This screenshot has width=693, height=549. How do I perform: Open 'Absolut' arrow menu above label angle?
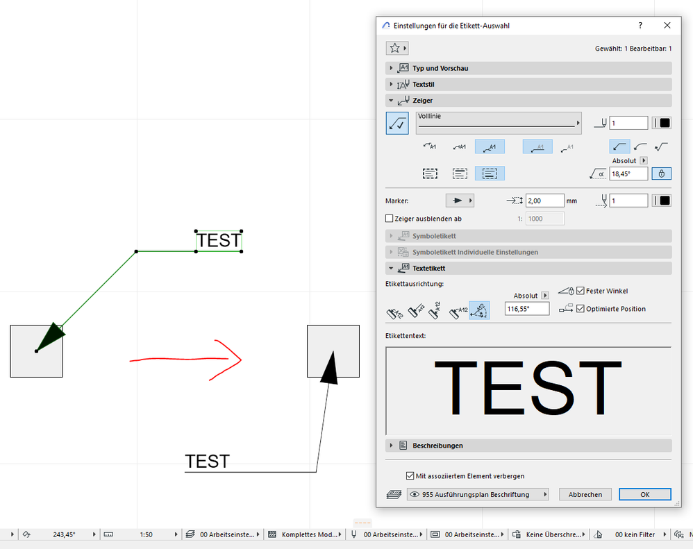(545, 296)
